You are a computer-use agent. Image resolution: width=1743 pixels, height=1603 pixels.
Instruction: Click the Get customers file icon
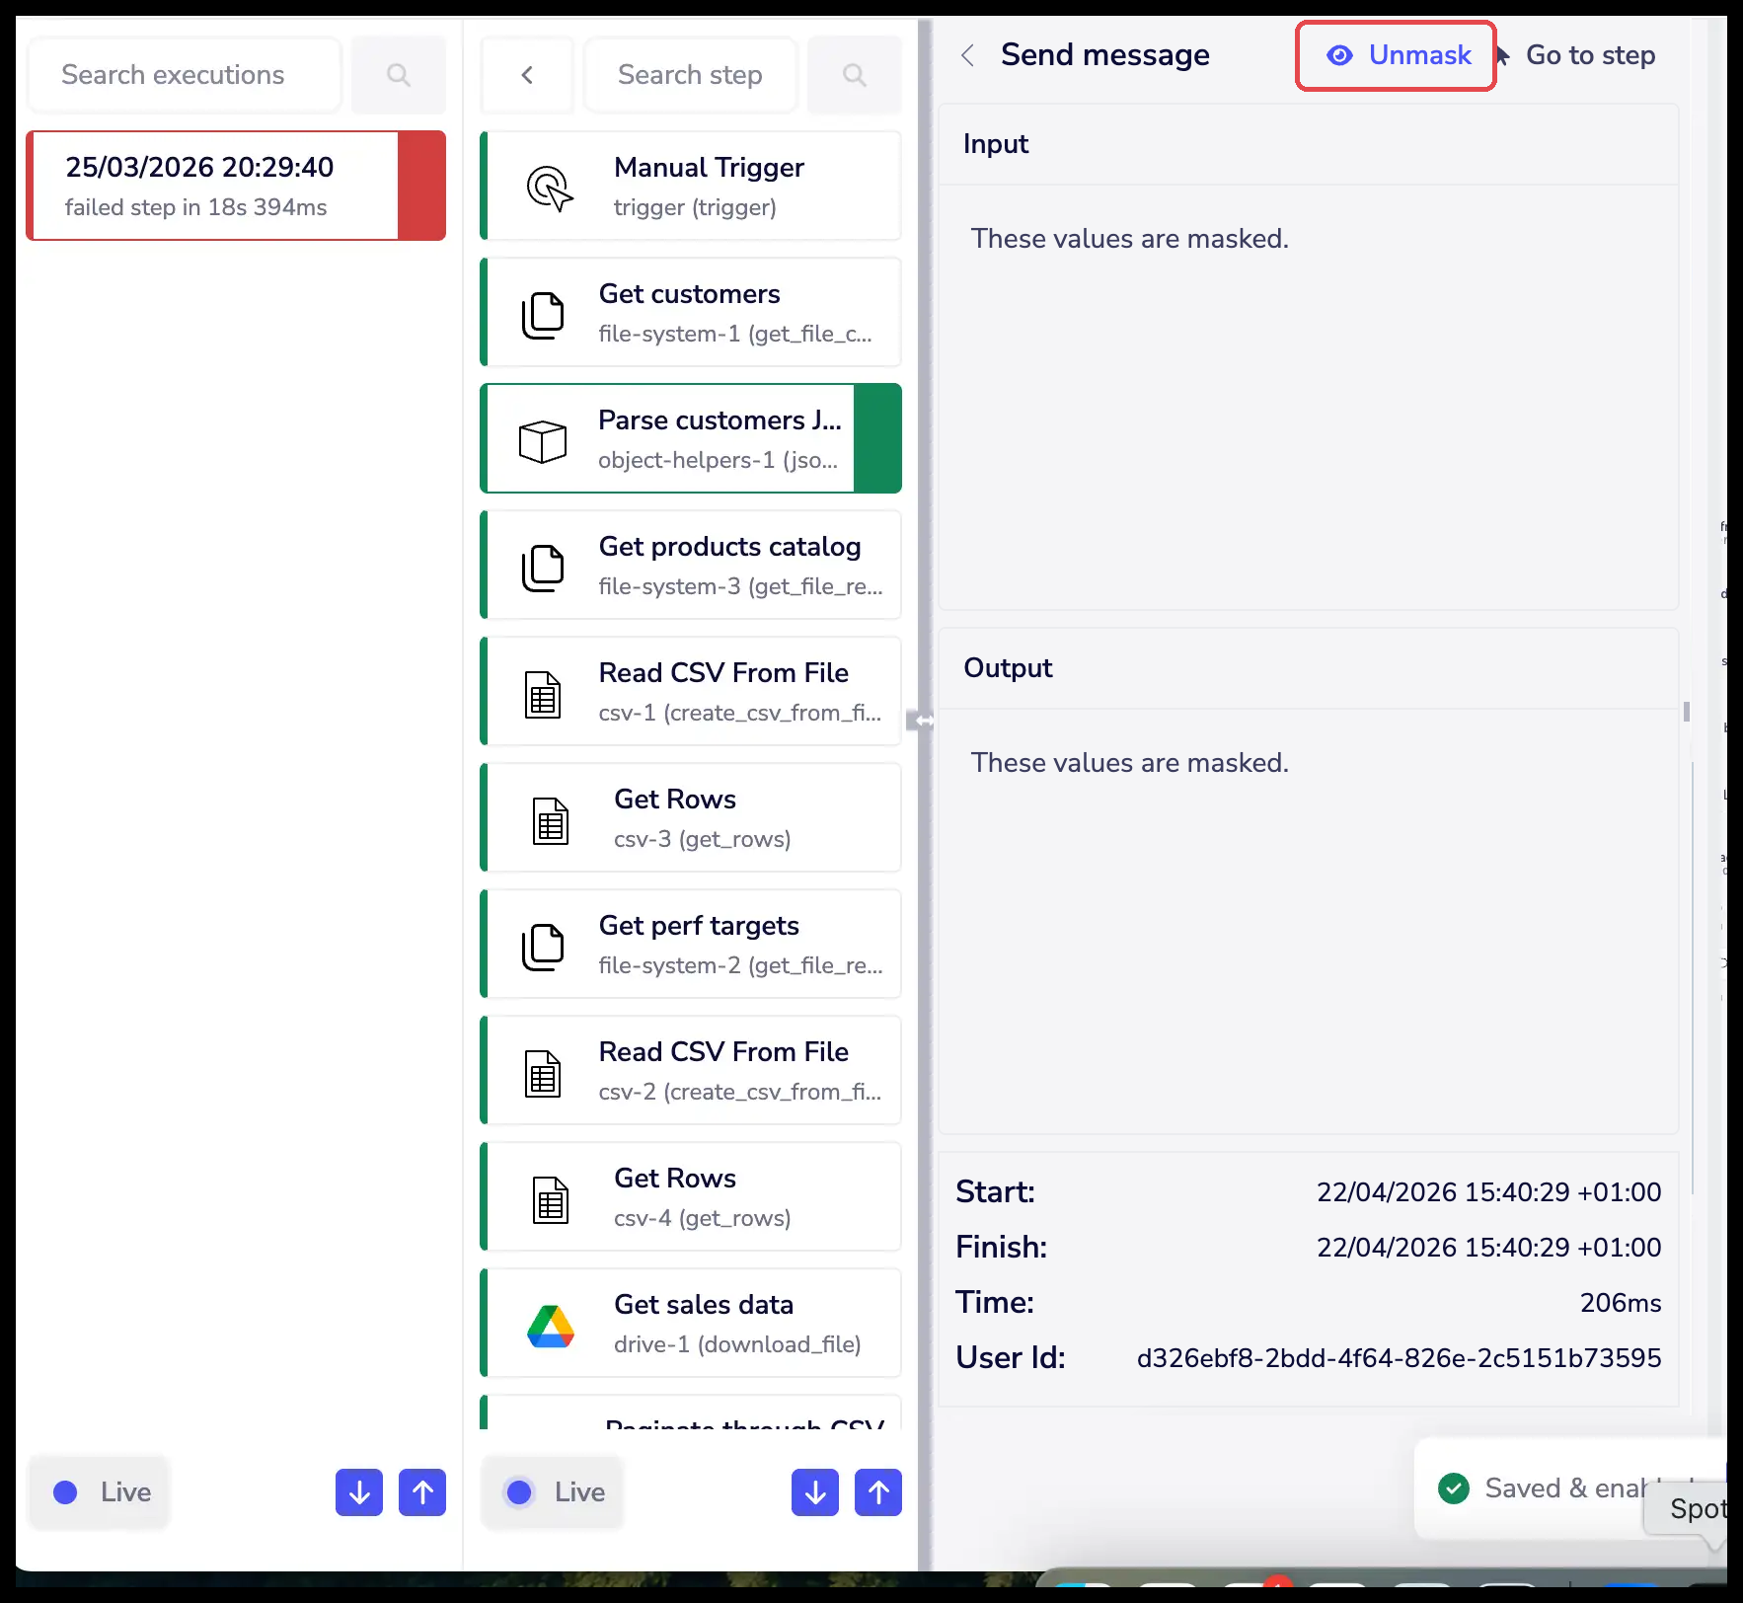543,315
